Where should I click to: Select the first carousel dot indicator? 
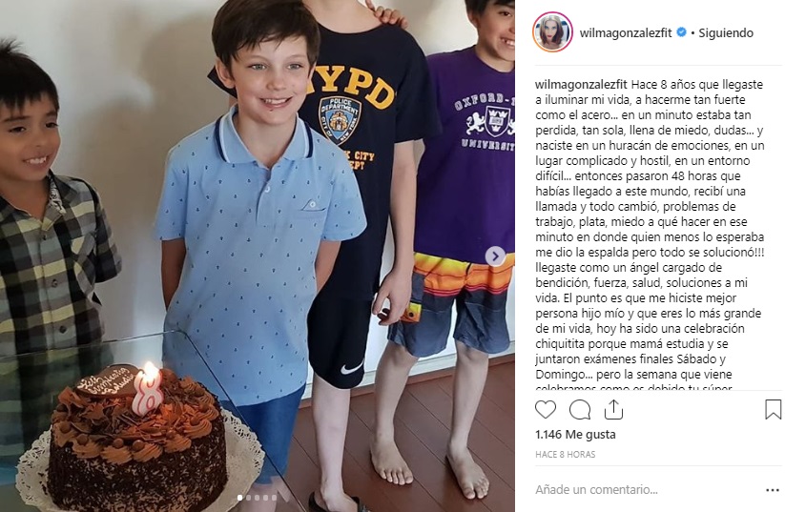pyautogui.click(x=239, y=498)
